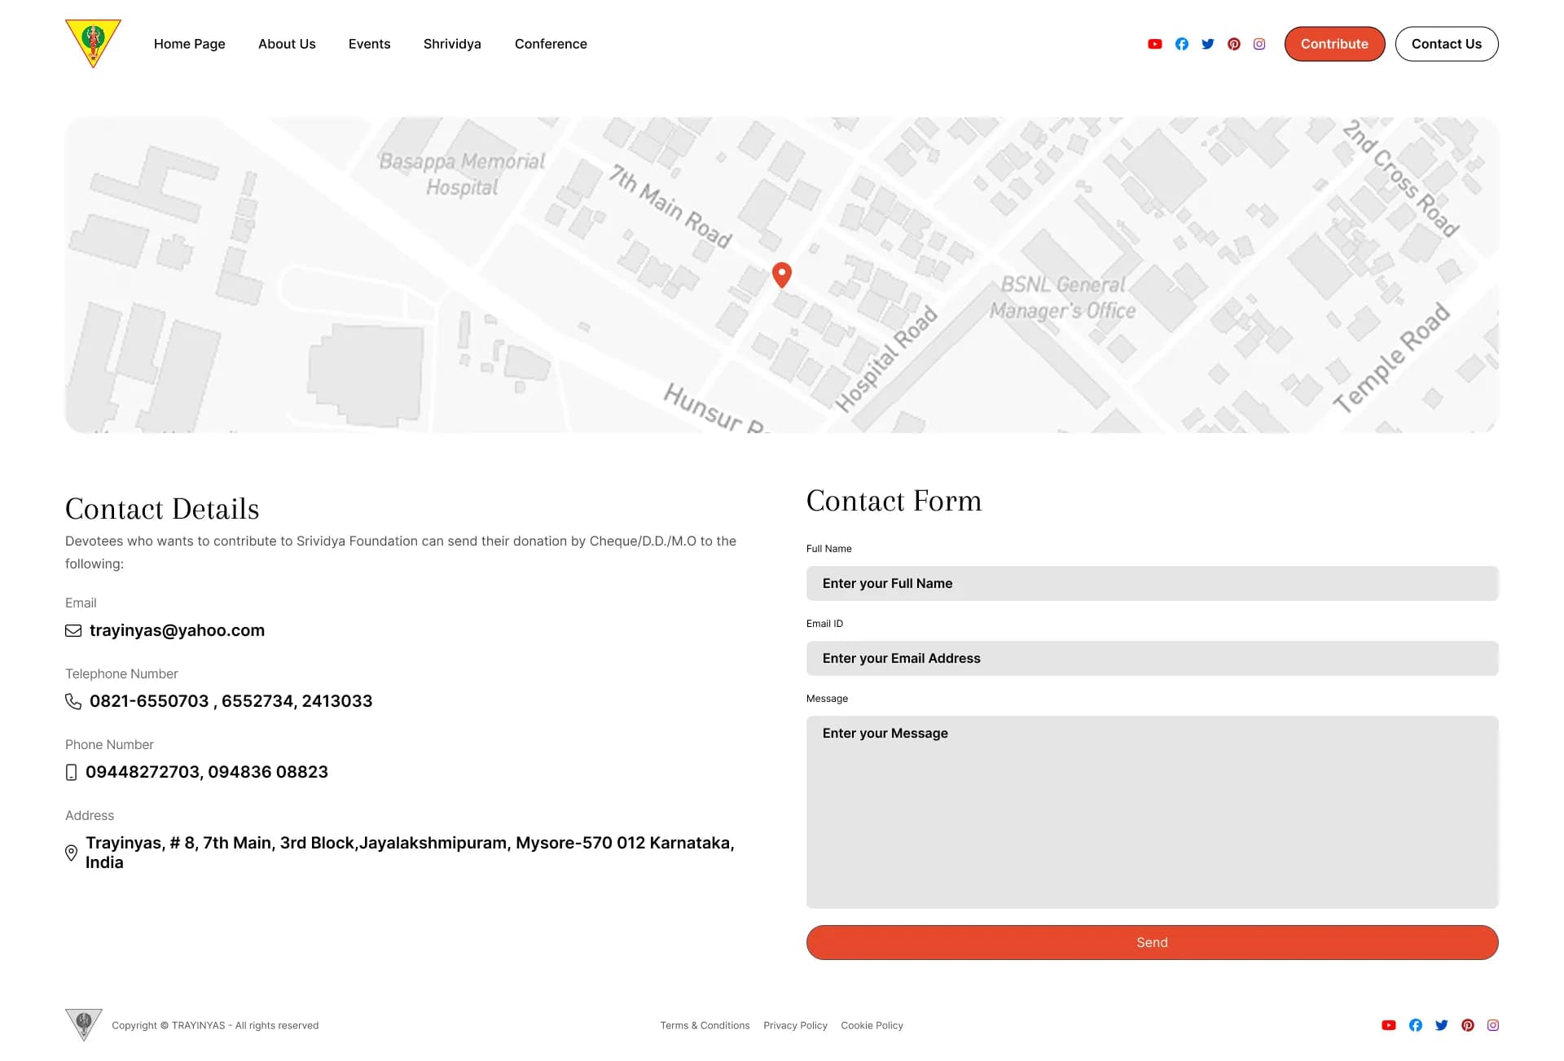Click the mobile phone icon
The image size is (1564, 1061).
[x=71, y=772]
